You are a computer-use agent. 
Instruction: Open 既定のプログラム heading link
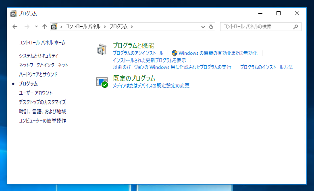[x=134, y=78]
